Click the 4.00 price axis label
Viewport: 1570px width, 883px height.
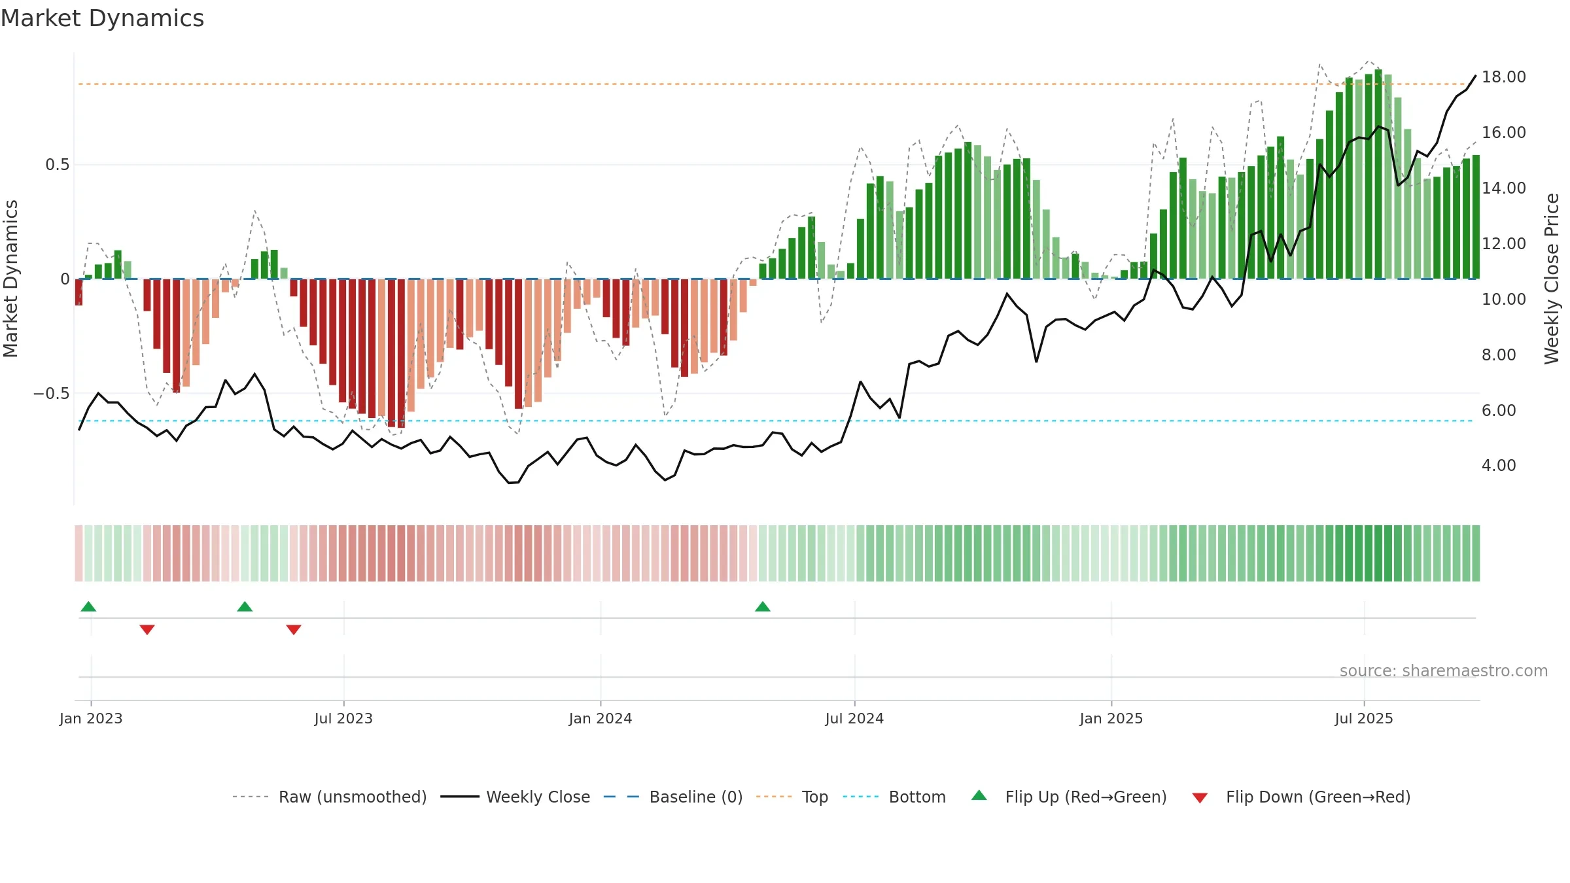1499,466
